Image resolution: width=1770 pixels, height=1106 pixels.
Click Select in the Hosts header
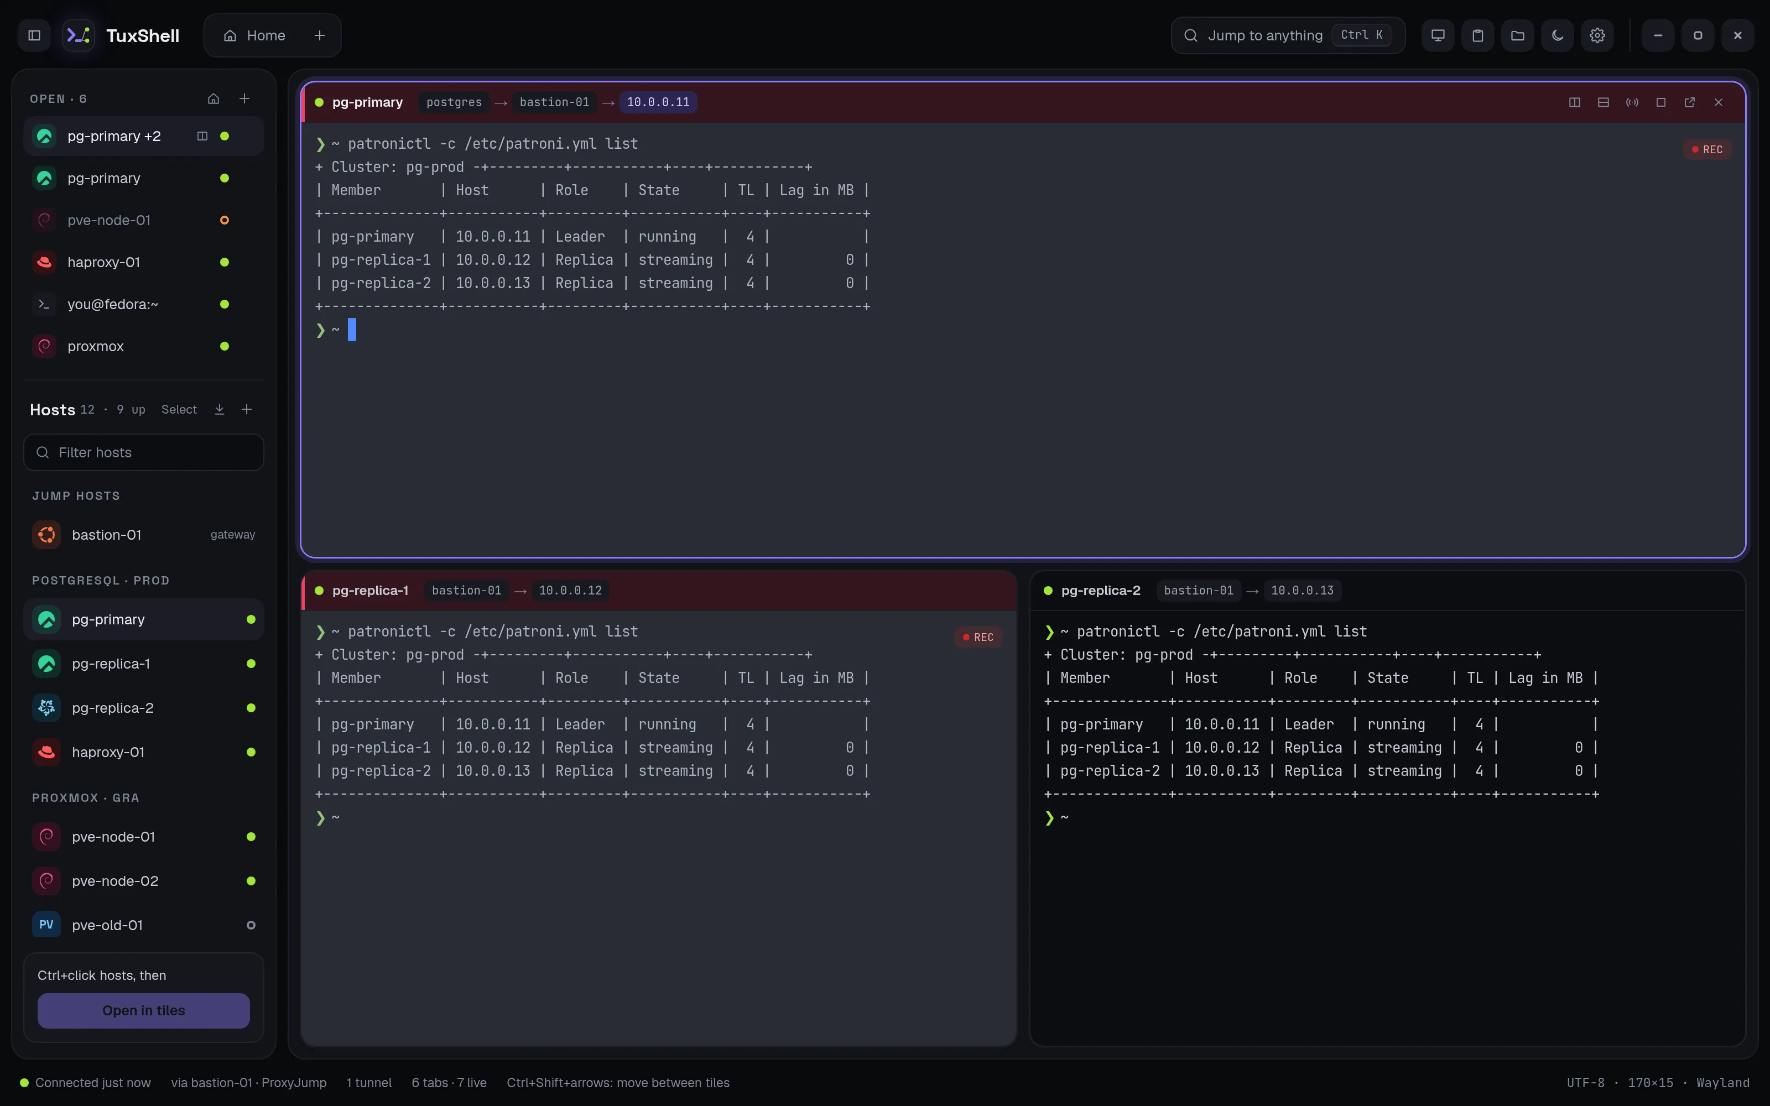[x=179, y=410]
